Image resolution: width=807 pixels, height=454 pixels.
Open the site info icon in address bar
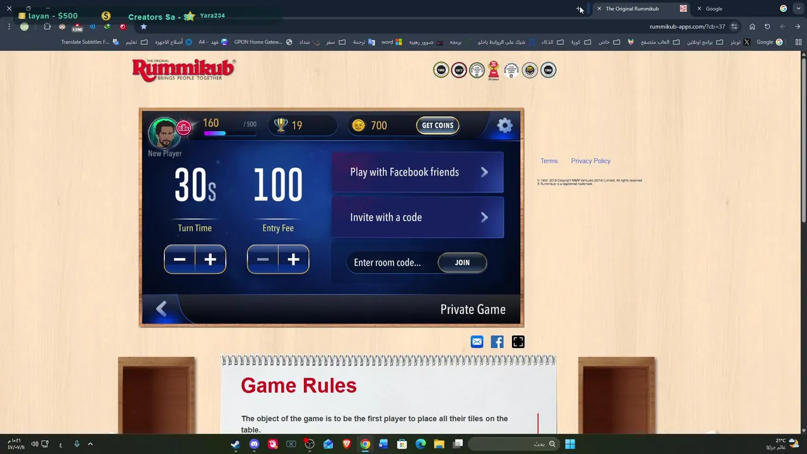click(x=734, y=26)
